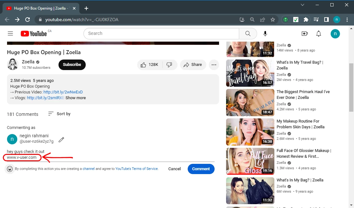Click '10.7M subscribers' text
The height and width of the screenshot is (208, 354).
point(36,68)
